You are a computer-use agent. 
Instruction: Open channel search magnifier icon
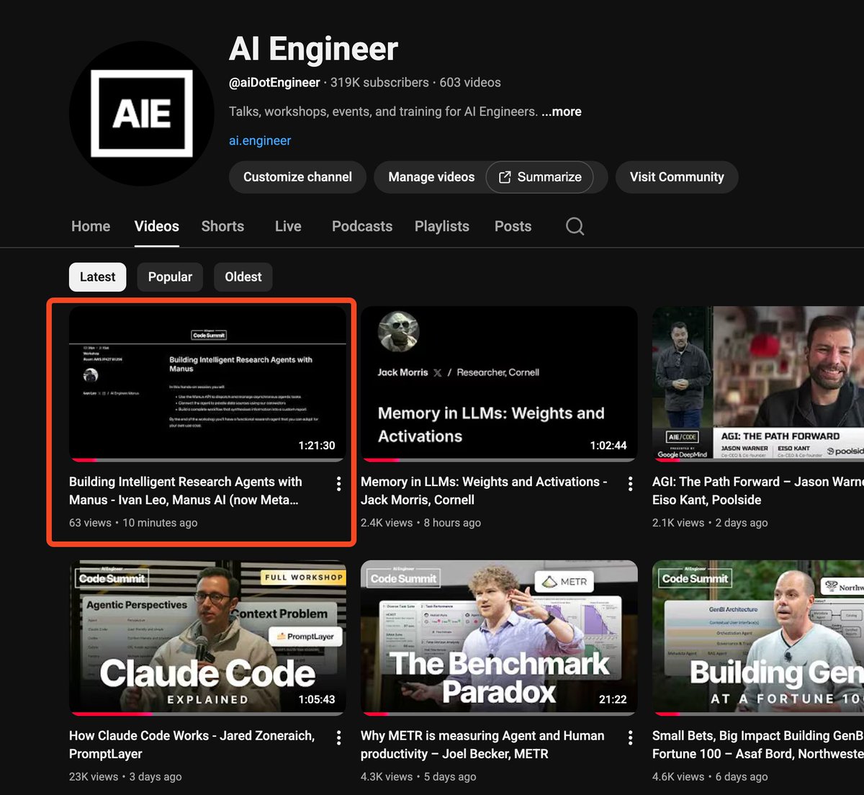[575, 226]
